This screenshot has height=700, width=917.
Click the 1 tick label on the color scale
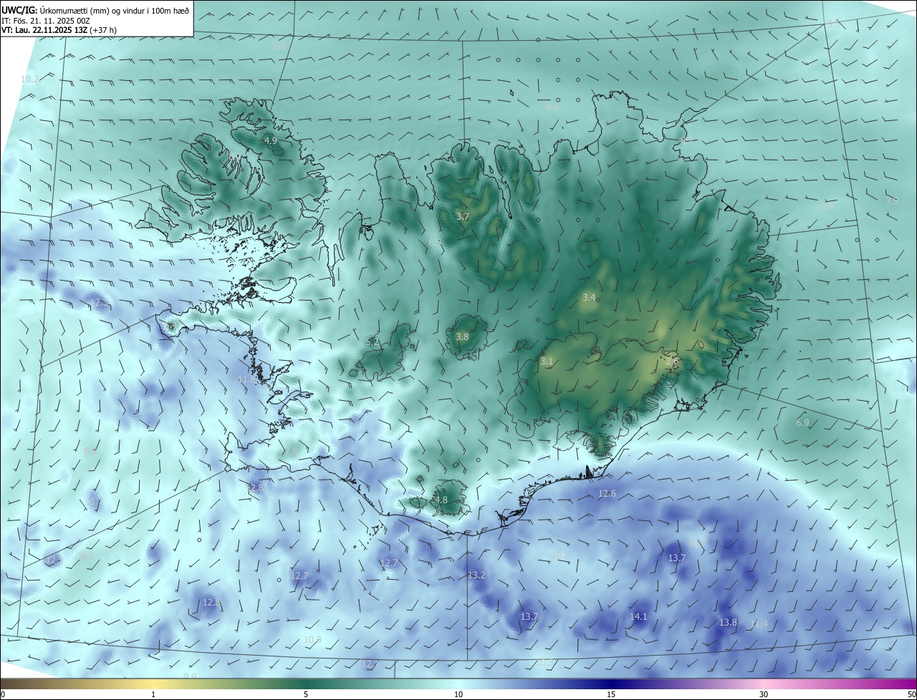(153, 694)
